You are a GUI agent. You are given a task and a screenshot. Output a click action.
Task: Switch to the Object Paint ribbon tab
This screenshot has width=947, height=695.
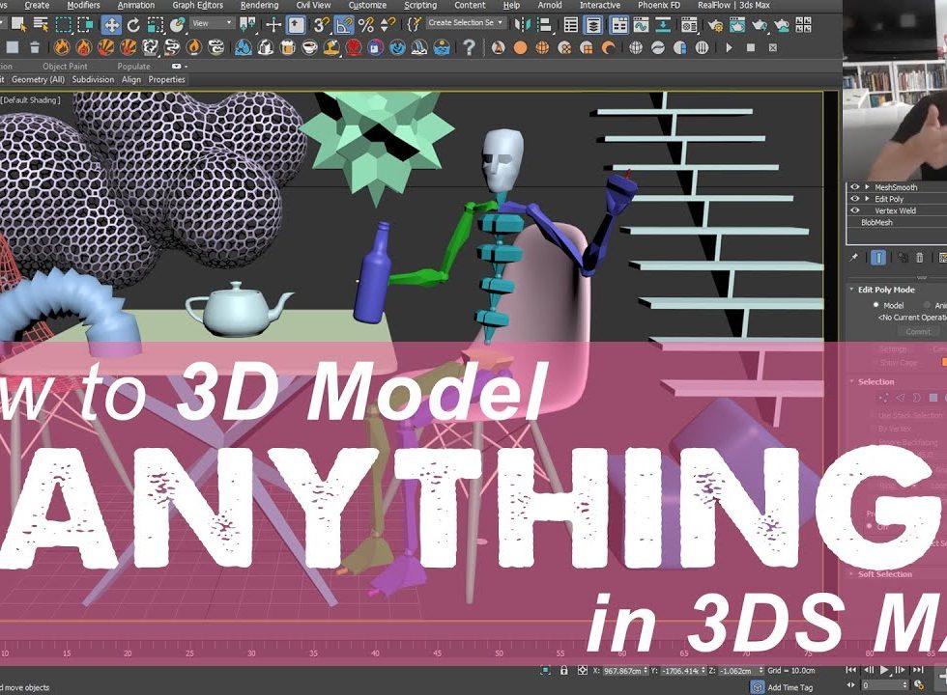(x=65, y=67)
